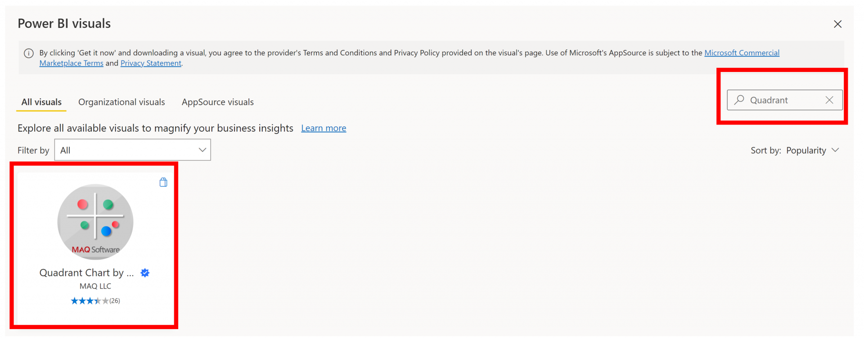Select the All visuals tab
Viewport: 864px width, 339px height.
point(41,102)
